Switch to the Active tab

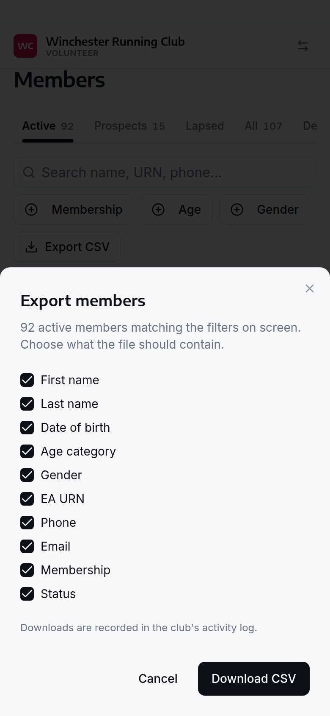(48, 126)
